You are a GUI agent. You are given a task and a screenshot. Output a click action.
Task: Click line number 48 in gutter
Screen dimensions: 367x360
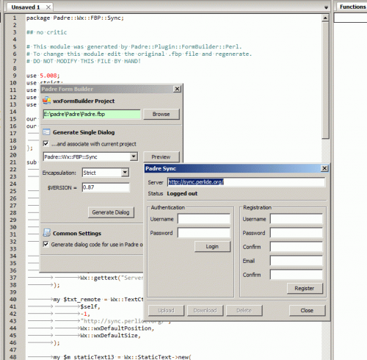[x=13, y=357]
